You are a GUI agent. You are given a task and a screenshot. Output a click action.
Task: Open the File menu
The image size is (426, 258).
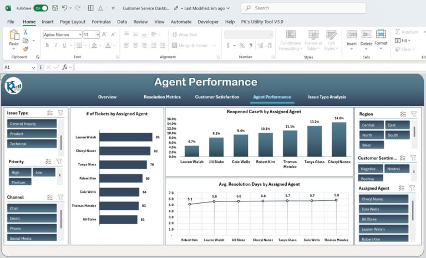(x=11, y=22)
